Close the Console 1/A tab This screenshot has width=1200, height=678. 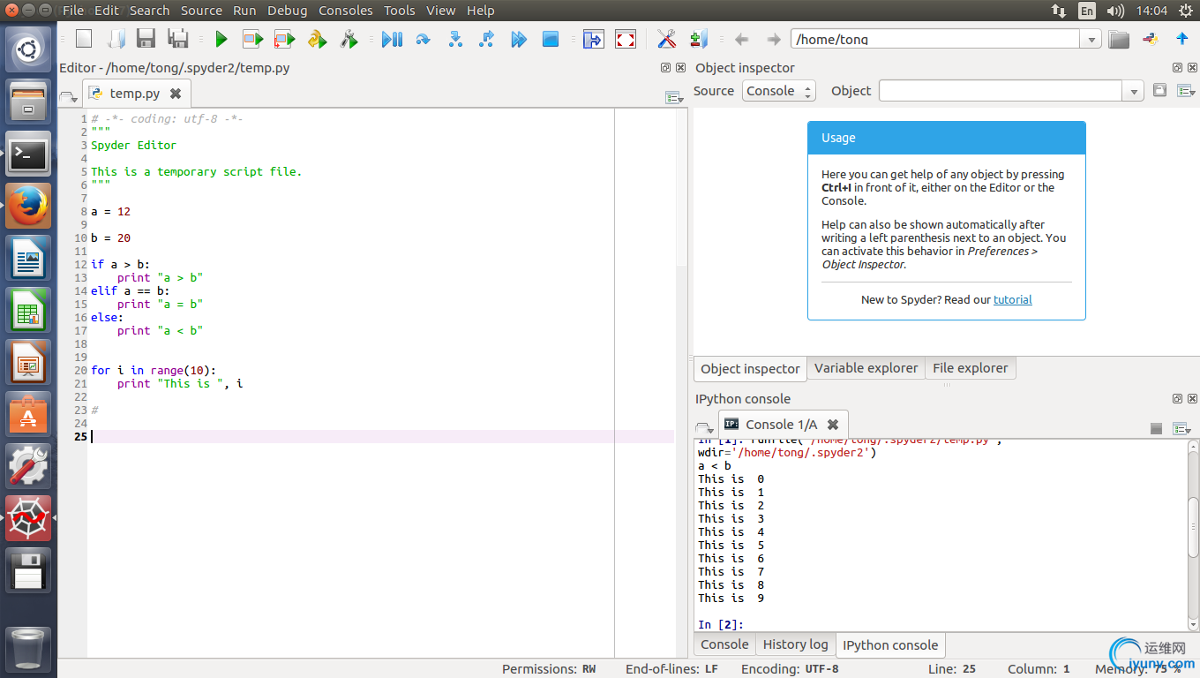click(832, 425)
